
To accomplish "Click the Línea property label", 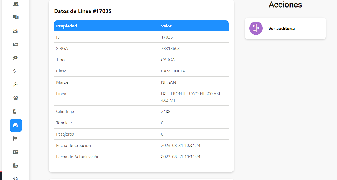I will point(61,94).
